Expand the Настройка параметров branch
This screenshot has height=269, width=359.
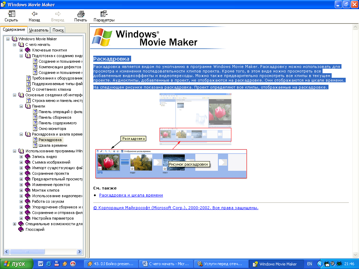pos(21,218)
